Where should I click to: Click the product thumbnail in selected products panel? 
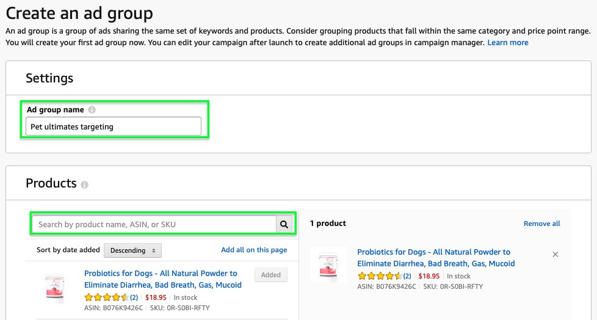coord(328,264)
